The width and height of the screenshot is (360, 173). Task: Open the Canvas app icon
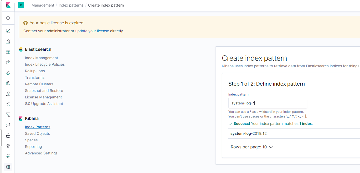coord(8,62)
